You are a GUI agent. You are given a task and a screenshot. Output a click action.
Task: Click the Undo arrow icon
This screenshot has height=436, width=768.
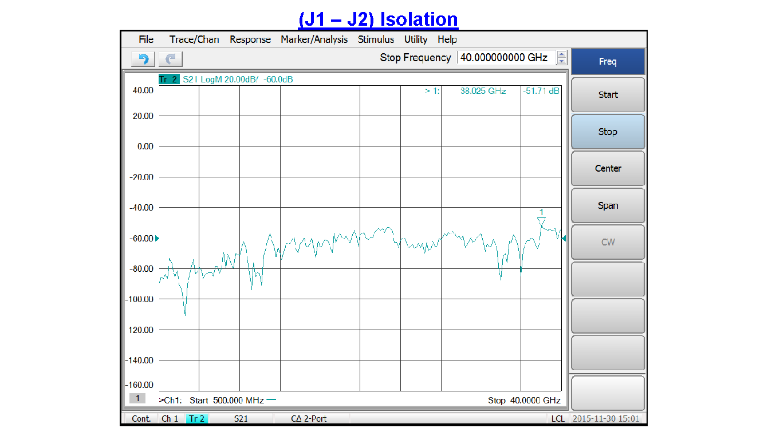tap(142, 58)
